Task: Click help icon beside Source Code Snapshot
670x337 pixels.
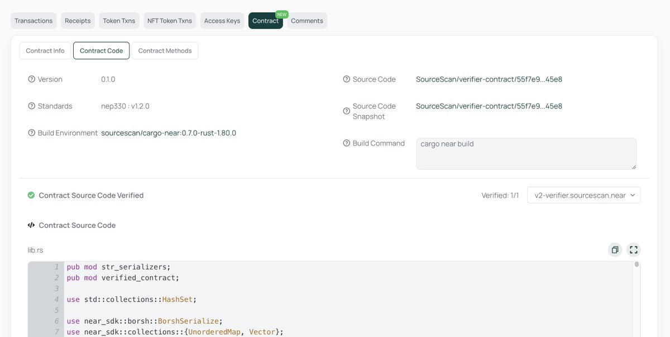Action: pos(347,111)
